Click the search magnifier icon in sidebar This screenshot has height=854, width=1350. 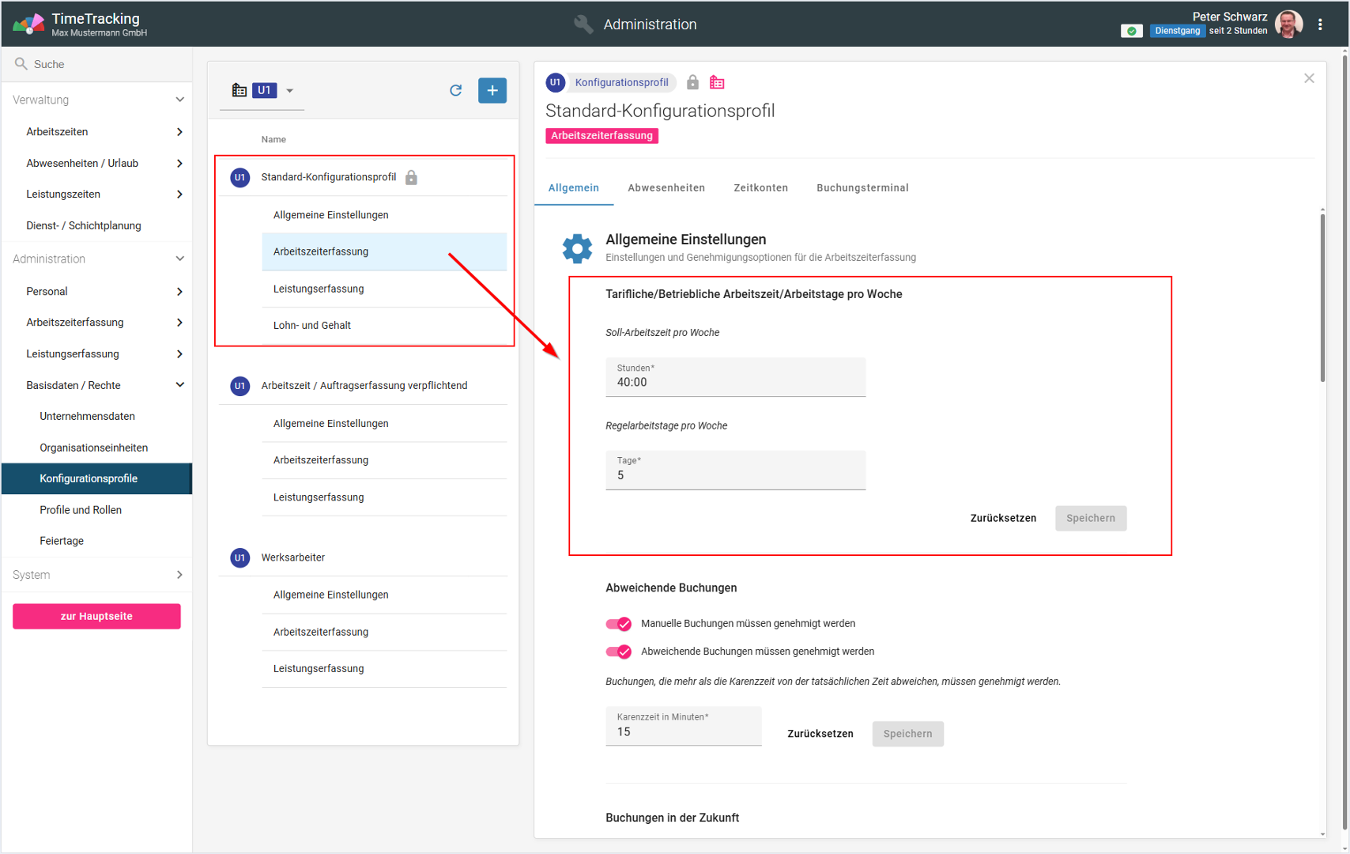coord(21,64)
